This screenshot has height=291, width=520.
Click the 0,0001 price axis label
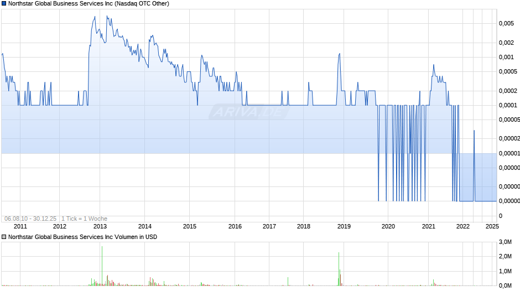(x=508, y=105)
